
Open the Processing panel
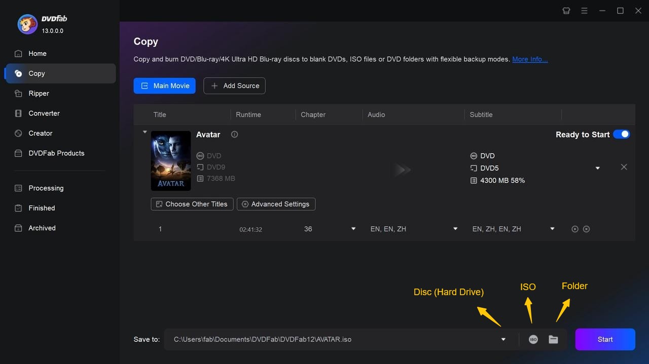46,188
